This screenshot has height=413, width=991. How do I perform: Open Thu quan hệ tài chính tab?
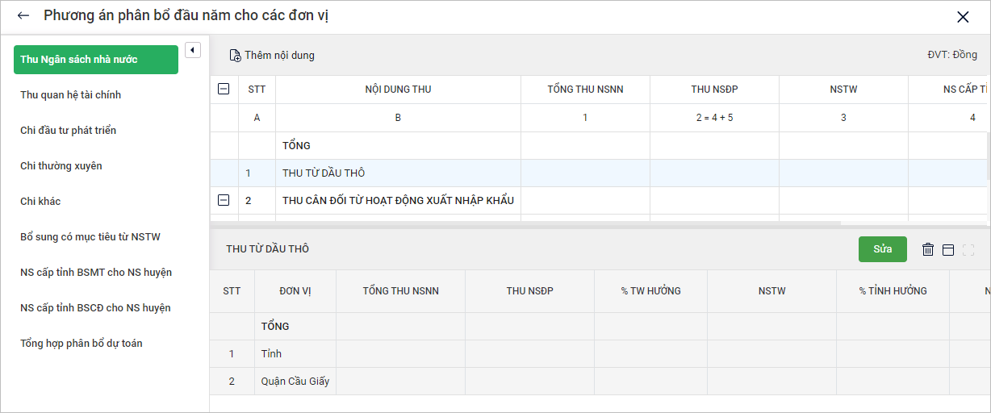pos(71,95)
